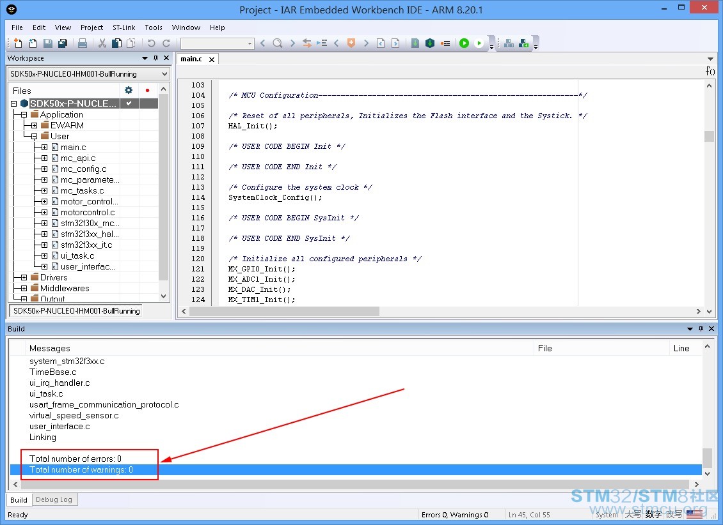Click the Open file toolbar icon
The width and height of the screenshot is (723, 525).
pos(33,43)
